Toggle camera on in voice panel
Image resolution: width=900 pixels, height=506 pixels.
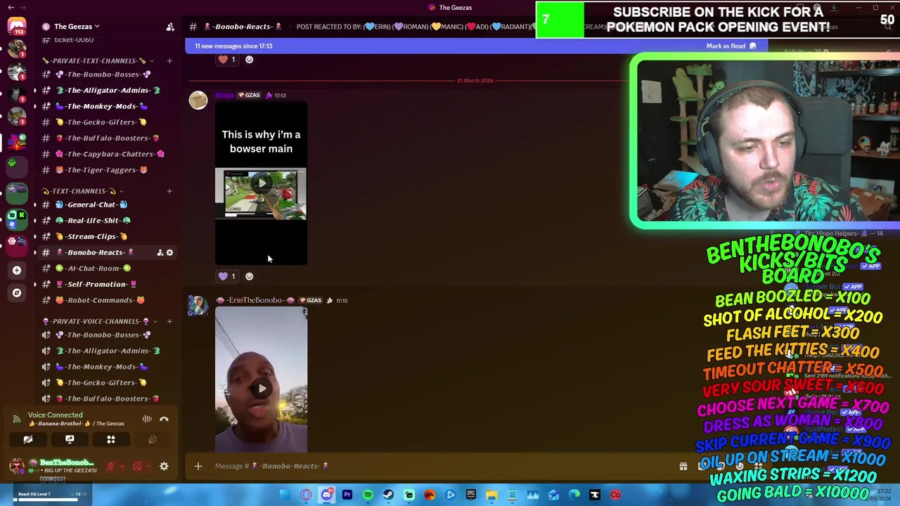click(x=28, y=439)
